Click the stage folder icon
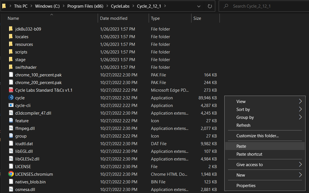309x193 pixels. (x=11, y=59)
